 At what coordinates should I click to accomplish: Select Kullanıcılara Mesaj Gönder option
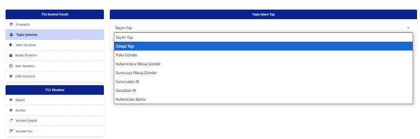pyautogui.click(x=263, y=64)
